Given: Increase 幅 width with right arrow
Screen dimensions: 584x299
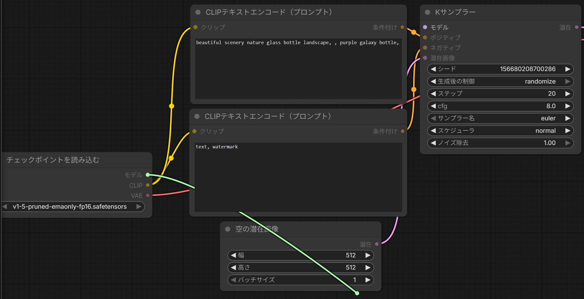Looking at the screenshot, I should 368,255.
